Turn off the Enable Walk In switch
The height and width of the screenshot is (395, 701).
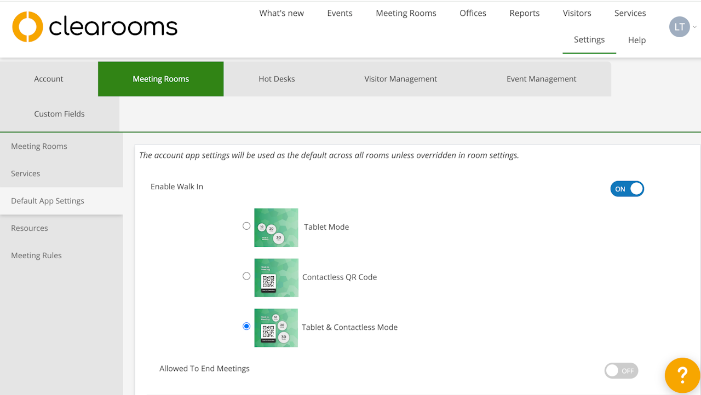point(627,189)
